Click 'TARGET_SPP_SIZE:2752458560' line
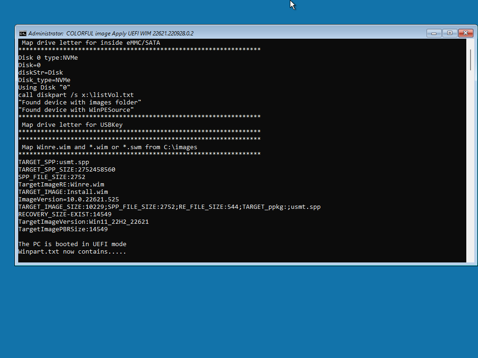The image size is (478, 358). point(67,170)
